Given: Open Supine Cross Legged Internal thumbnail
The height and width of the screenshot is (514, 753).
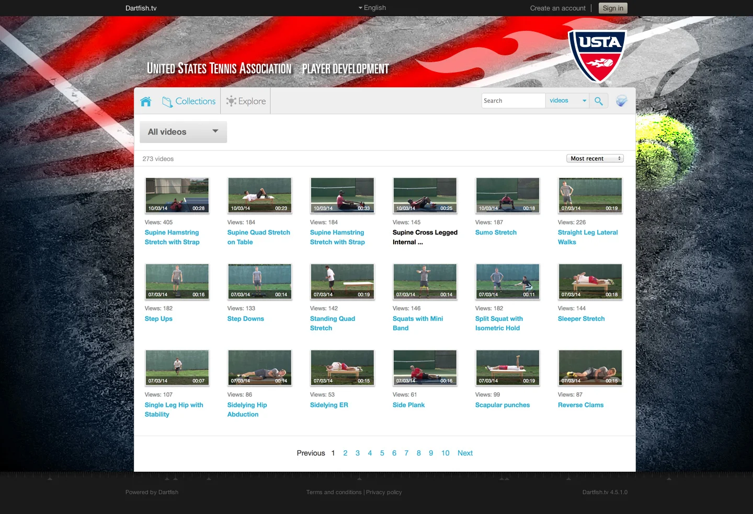Looking at the screenshot, I should 425,195.
